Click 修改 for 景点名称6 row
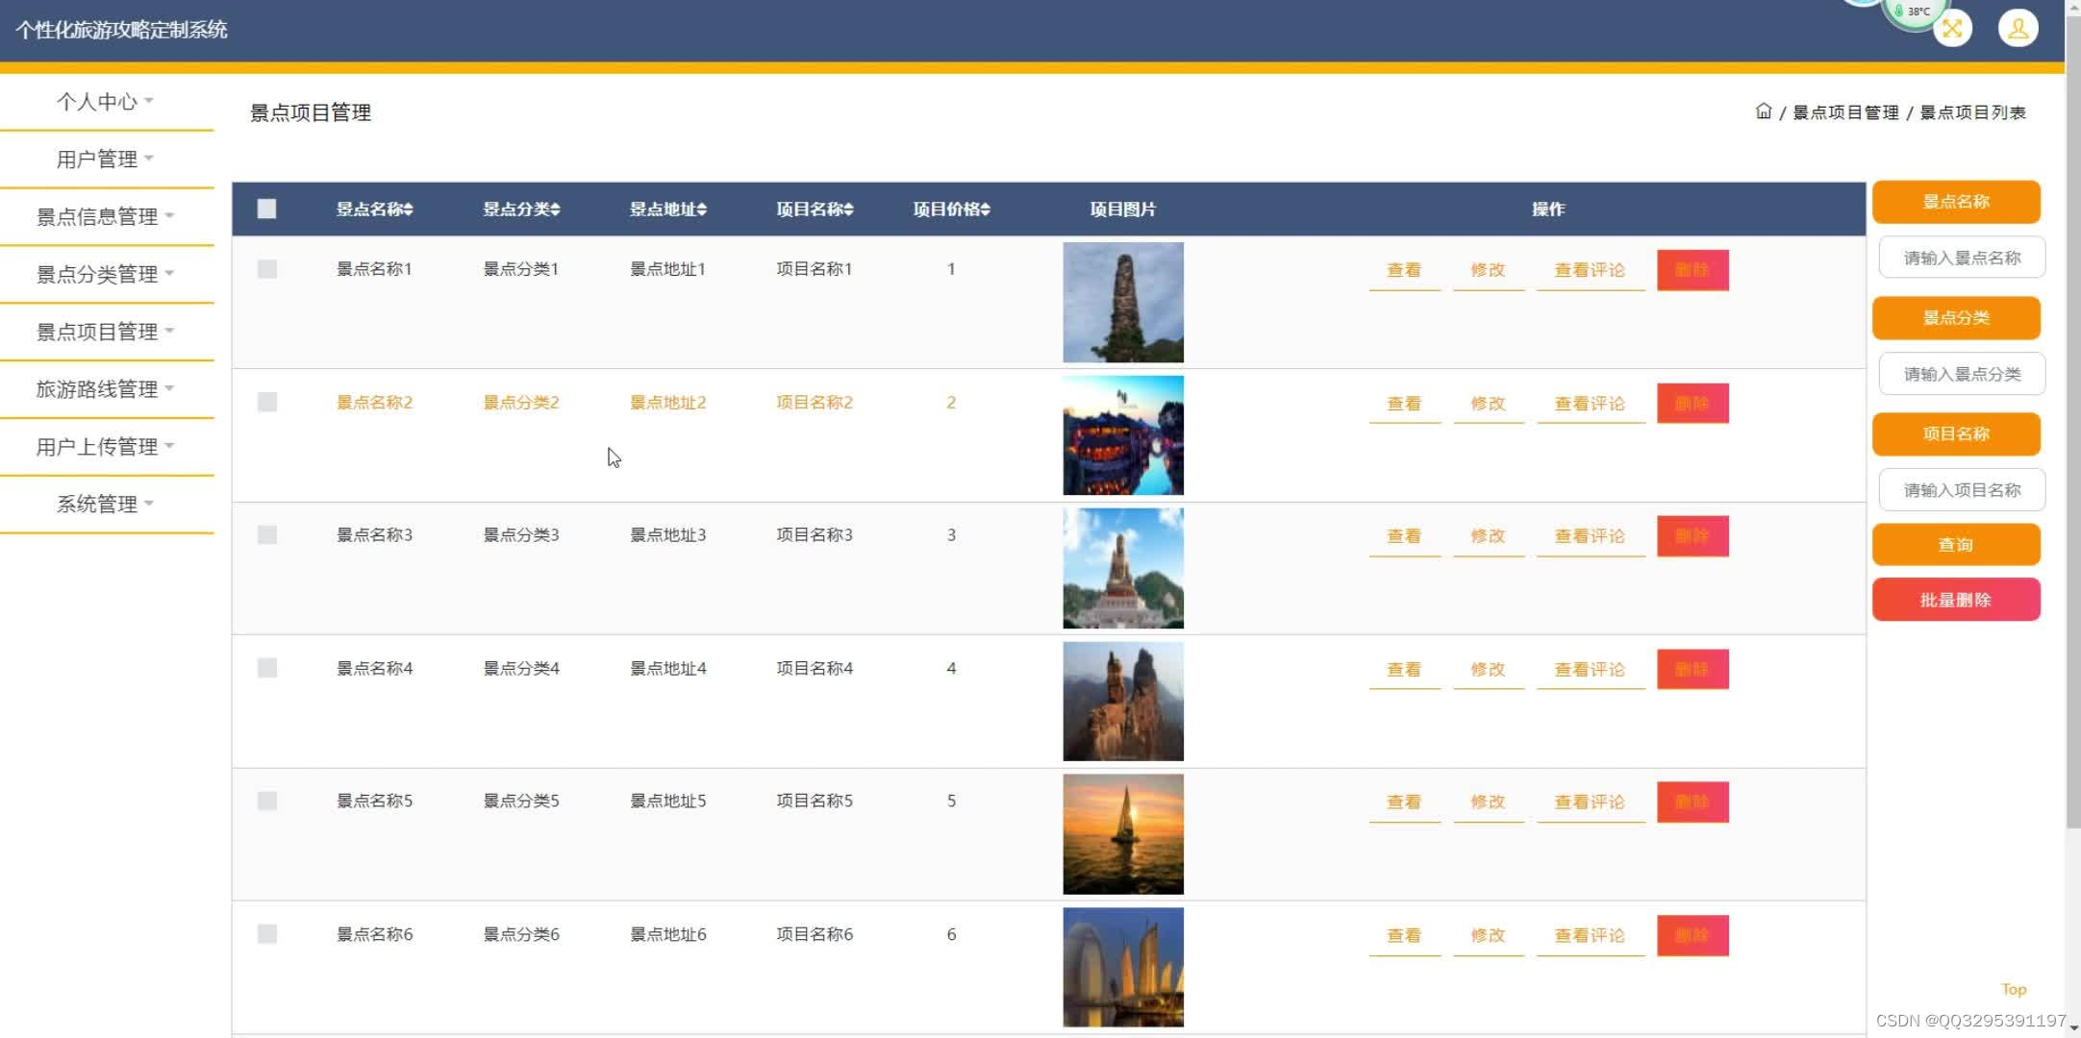This screenshot has height=1038, width=2081. click(x=1488, y=936)
